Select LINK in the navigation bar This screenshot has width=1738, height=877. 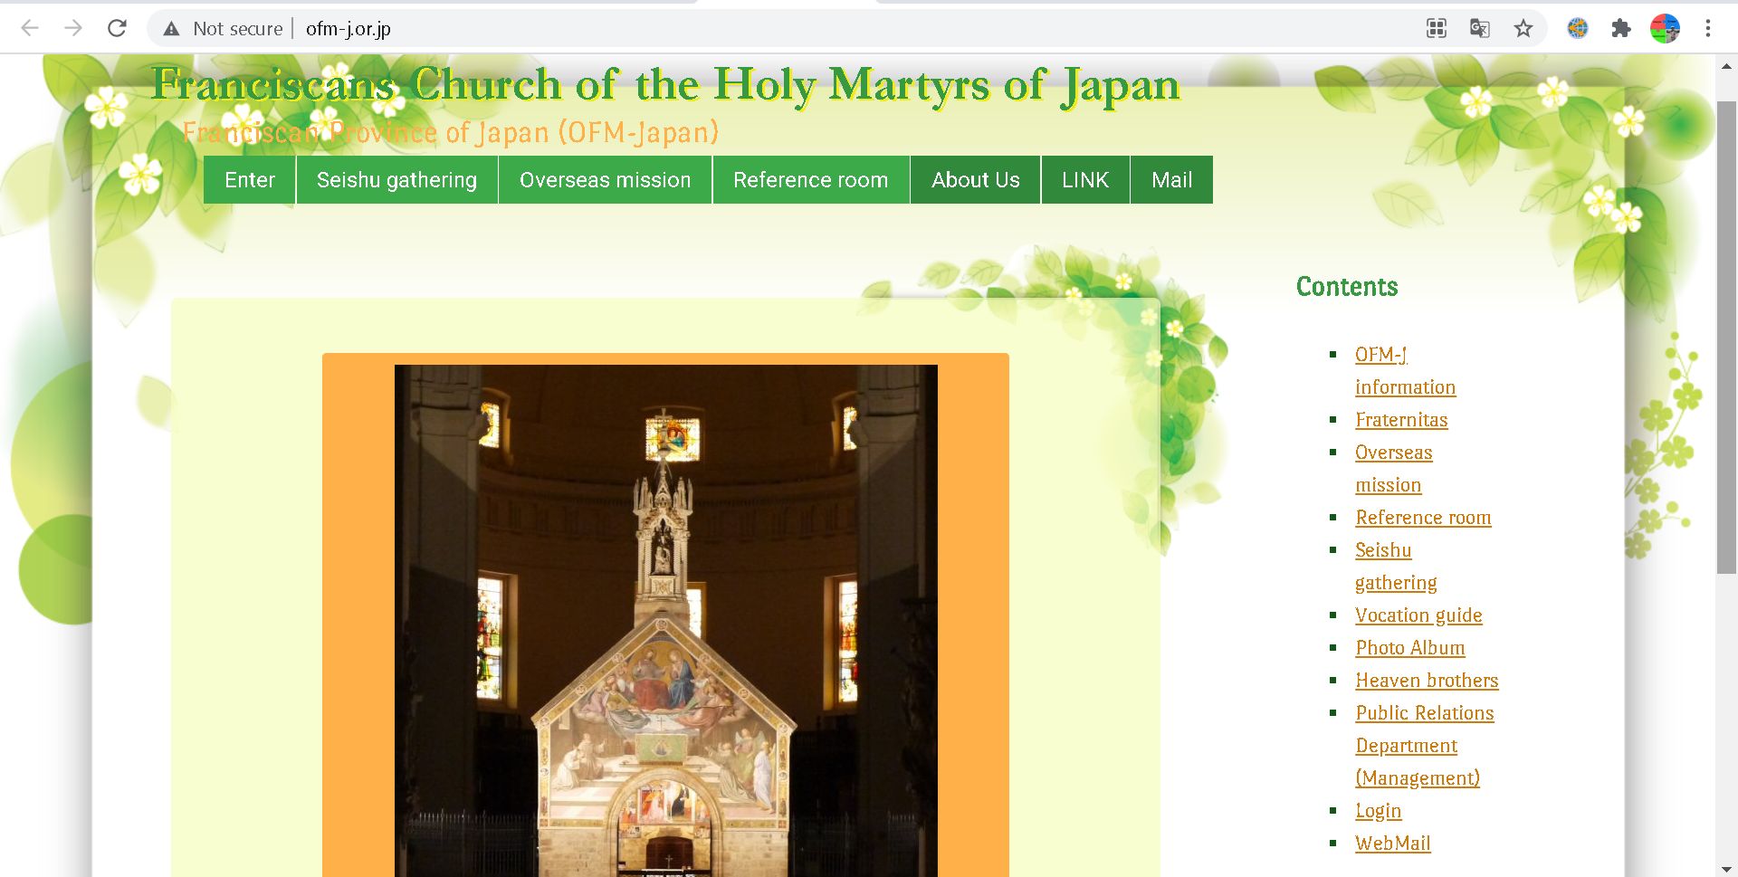point(1085,179)
